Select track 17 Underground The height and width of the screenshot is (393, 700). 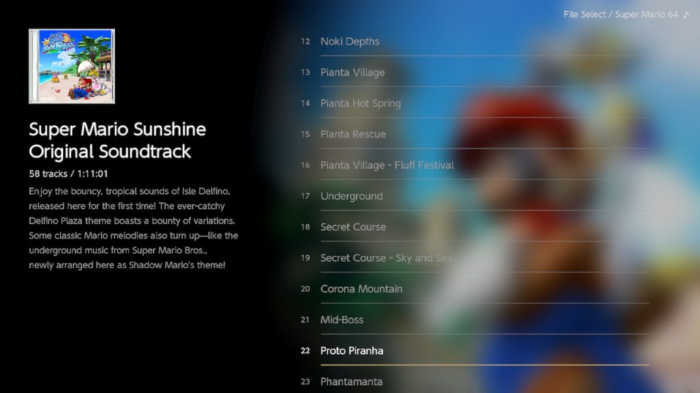coord(474,196)
